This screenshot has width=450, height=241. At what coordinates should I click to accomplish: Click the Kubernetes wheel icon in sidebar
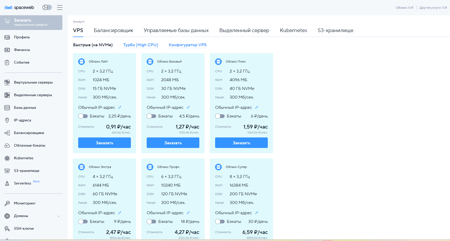[7, 158]
